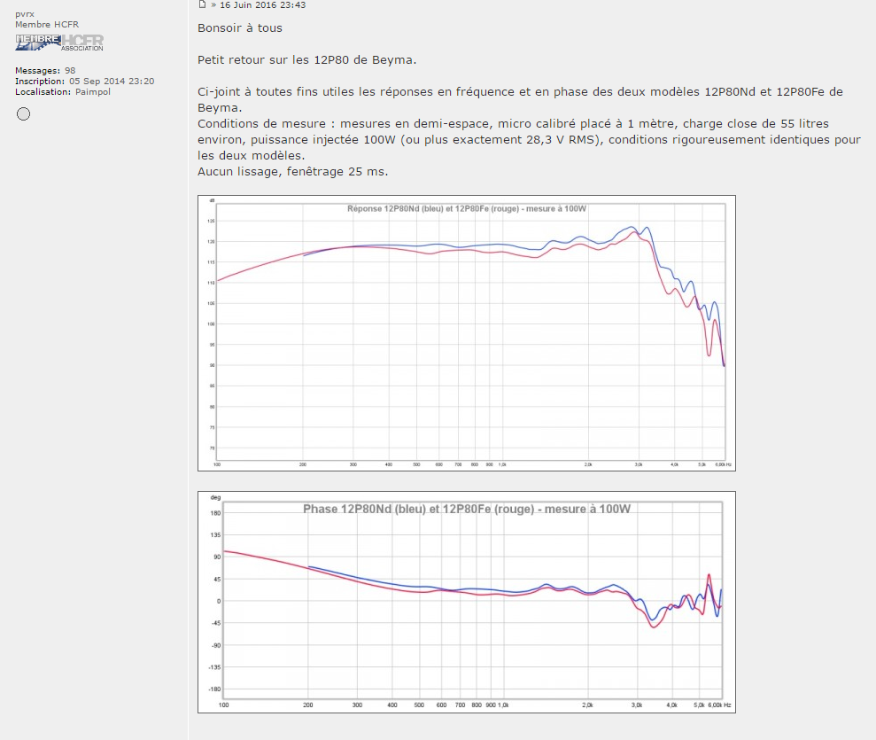
Task: Click the 'Bonsoir à tous' greeting line
Action: coord(240,28)
